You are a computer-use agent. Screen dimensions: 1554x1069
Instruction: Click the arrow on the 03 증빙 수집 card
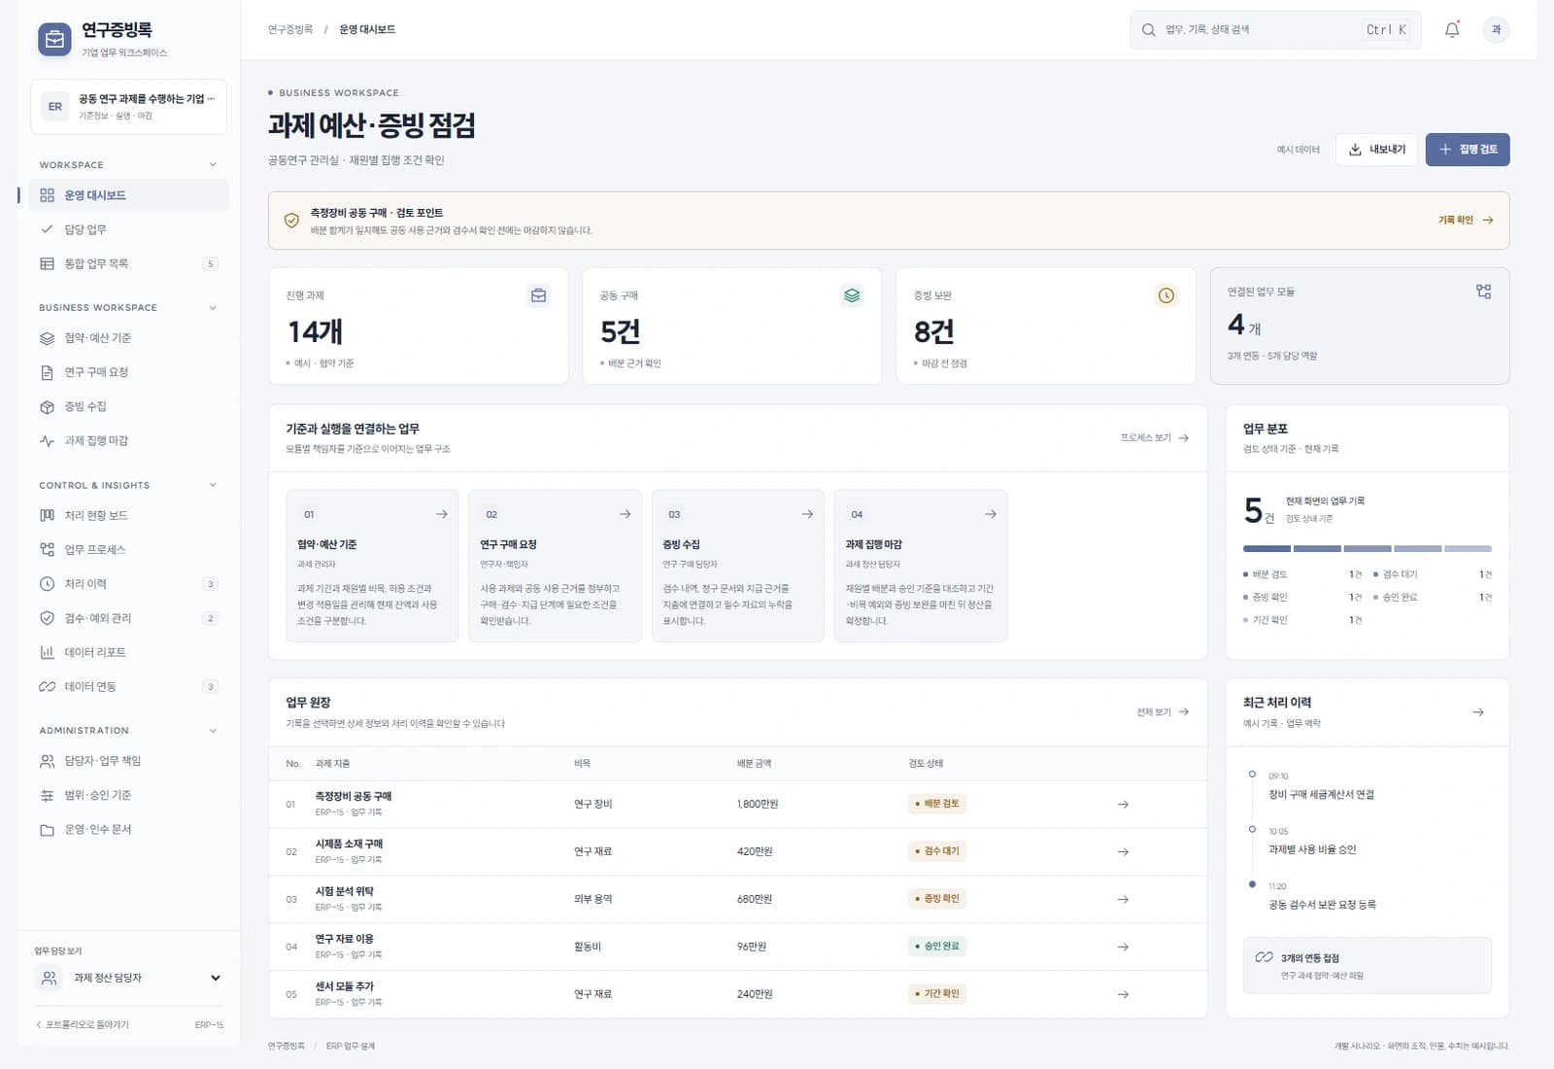[807, 514]
